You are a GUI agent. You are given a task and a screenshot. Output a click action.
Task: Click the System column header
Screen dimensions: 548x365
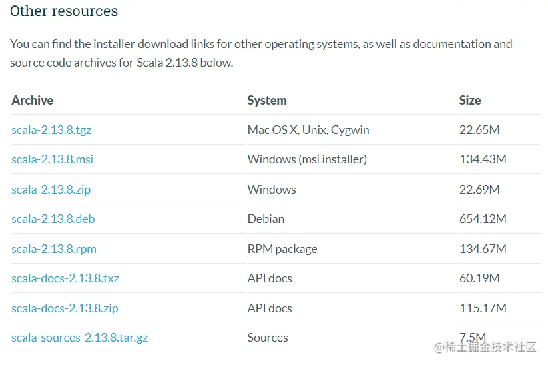click(x=267, y=101)
